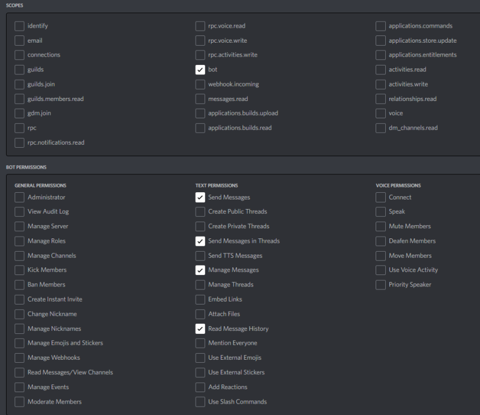Uncheck Read Message History permission
This screenshot has width=480, height=415.
tap(200, 329)
